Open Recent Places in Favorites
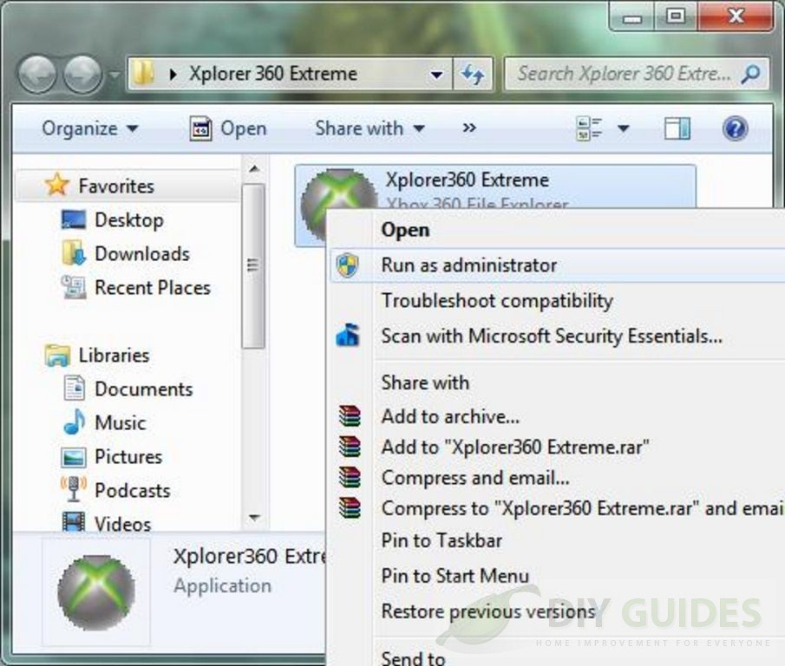This screenshot has height=666, width=785. click(x=152, y=288)
